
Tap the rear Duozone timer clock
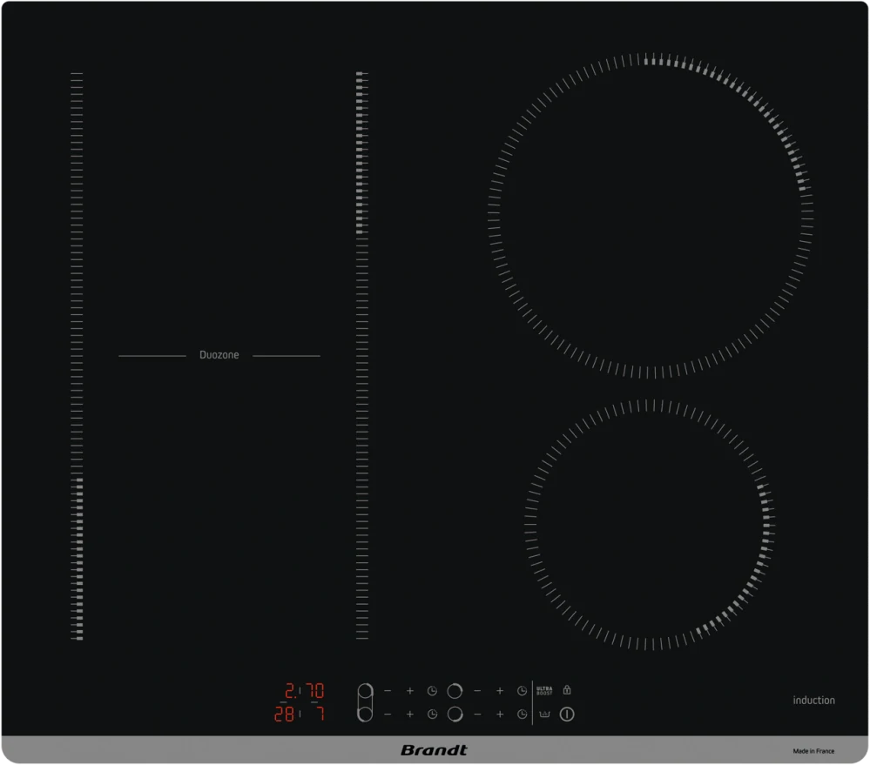click(x=432, y=691)
